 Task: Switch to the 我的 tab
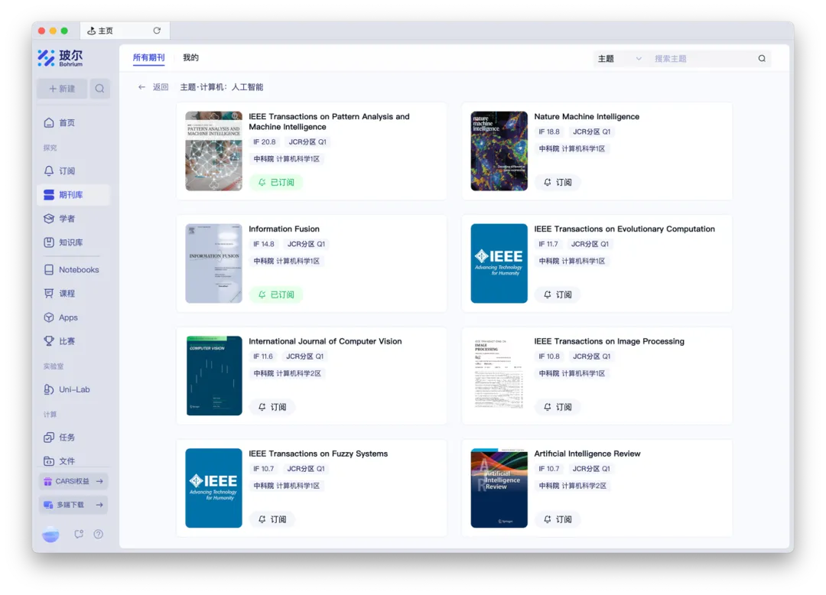tap(190, 58)
